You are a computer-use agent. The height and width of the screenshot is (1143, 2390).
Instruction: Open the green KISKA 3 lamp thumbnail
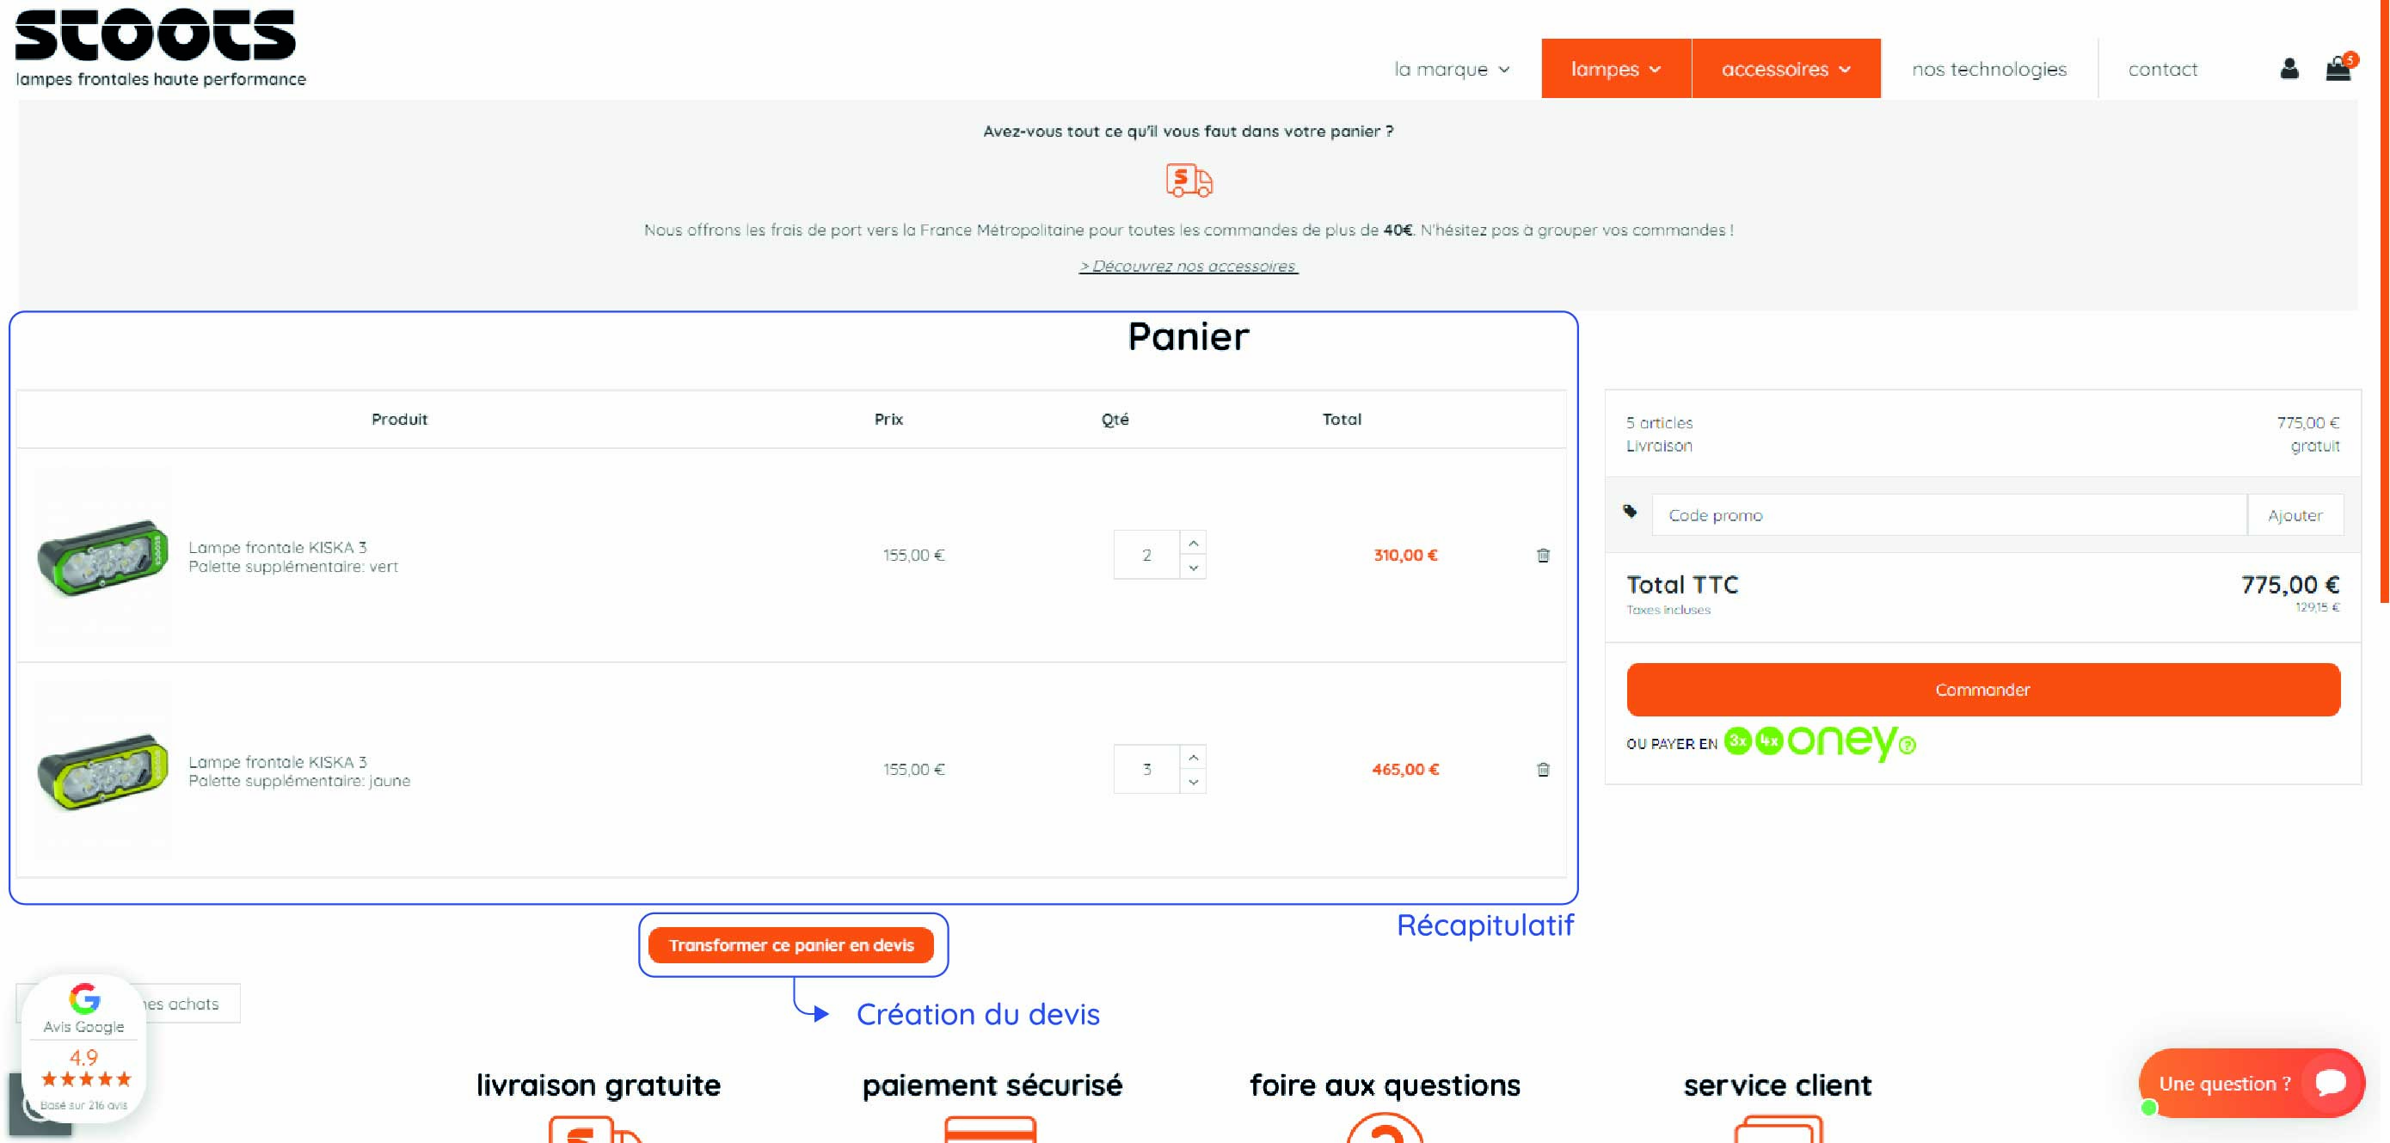click(103, 555)
